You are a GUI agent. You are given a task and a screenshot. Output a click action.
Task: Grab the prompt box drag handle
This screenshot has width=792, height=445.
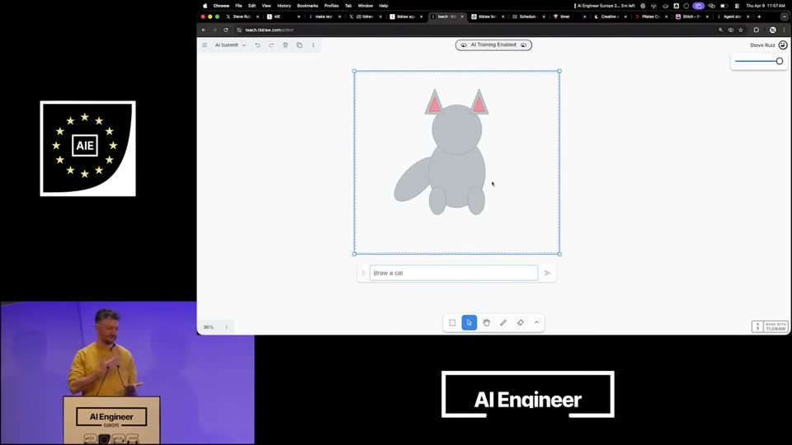pos(363,273)
